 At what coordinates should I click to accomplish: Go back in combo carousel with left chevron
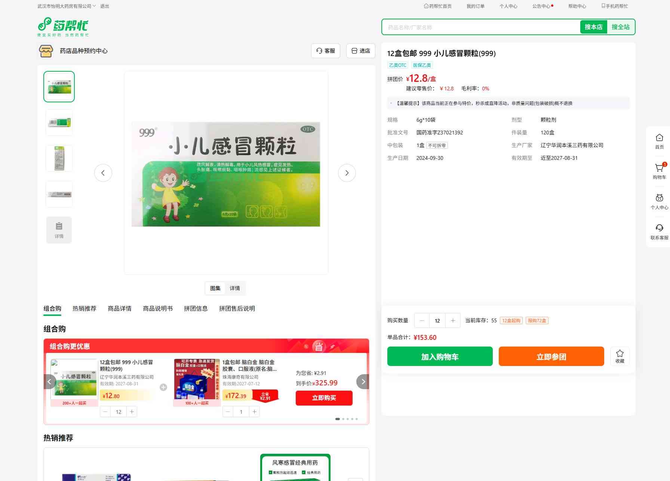50,382
